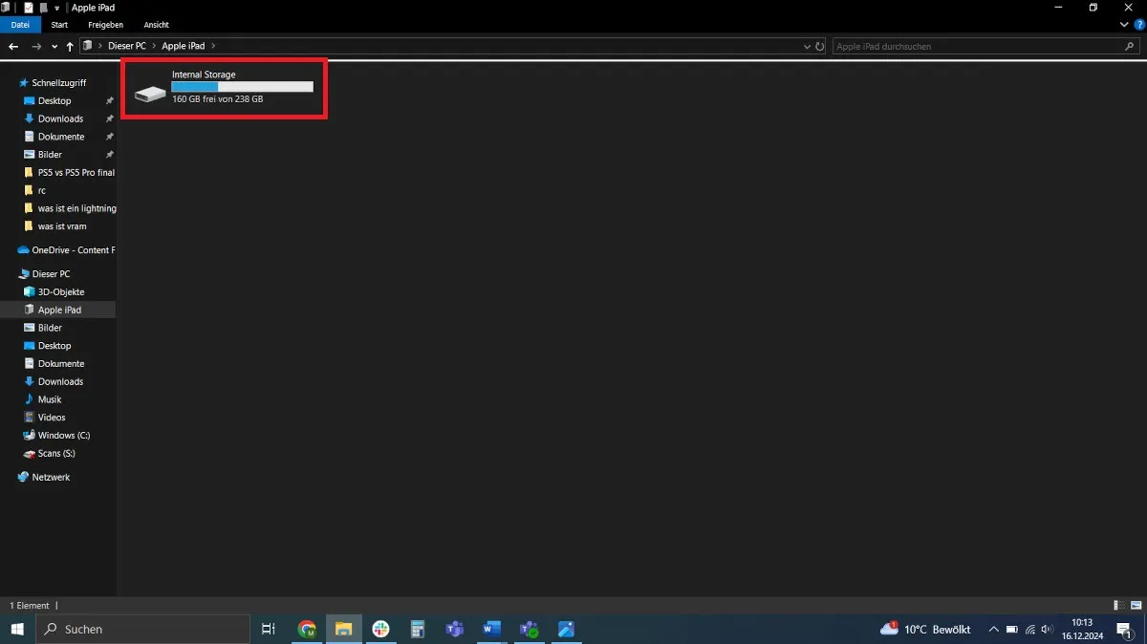The image size is (1147, 644).
Task: Click Apple iPad breadcrumb in address bar
Action: click(x=183, y=46)
